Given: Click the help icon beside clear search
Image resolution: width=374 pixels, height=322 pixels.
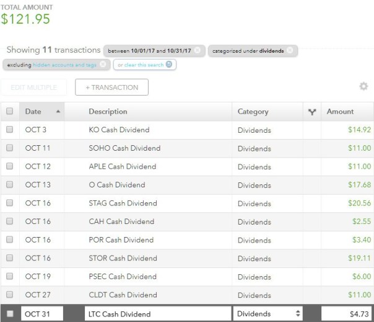Looking at the screenshot, I should click(169, 65).
